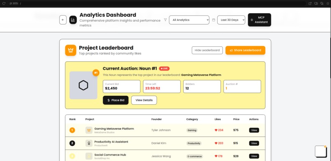Click the Category column header
331x161 pixels.
[x=192, y=119]
